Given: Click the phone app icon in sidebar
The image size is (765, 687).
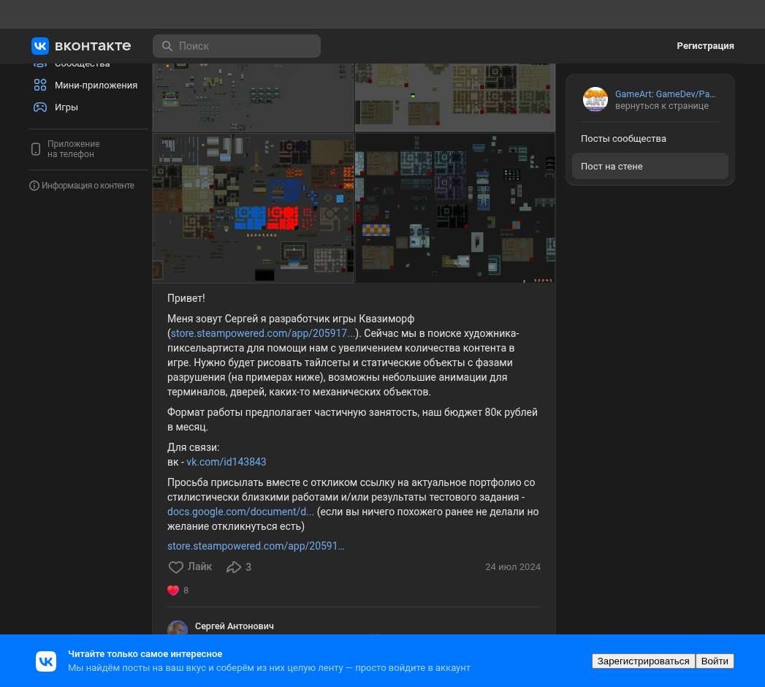Looking at the screenshot, I should coord(36,149).
